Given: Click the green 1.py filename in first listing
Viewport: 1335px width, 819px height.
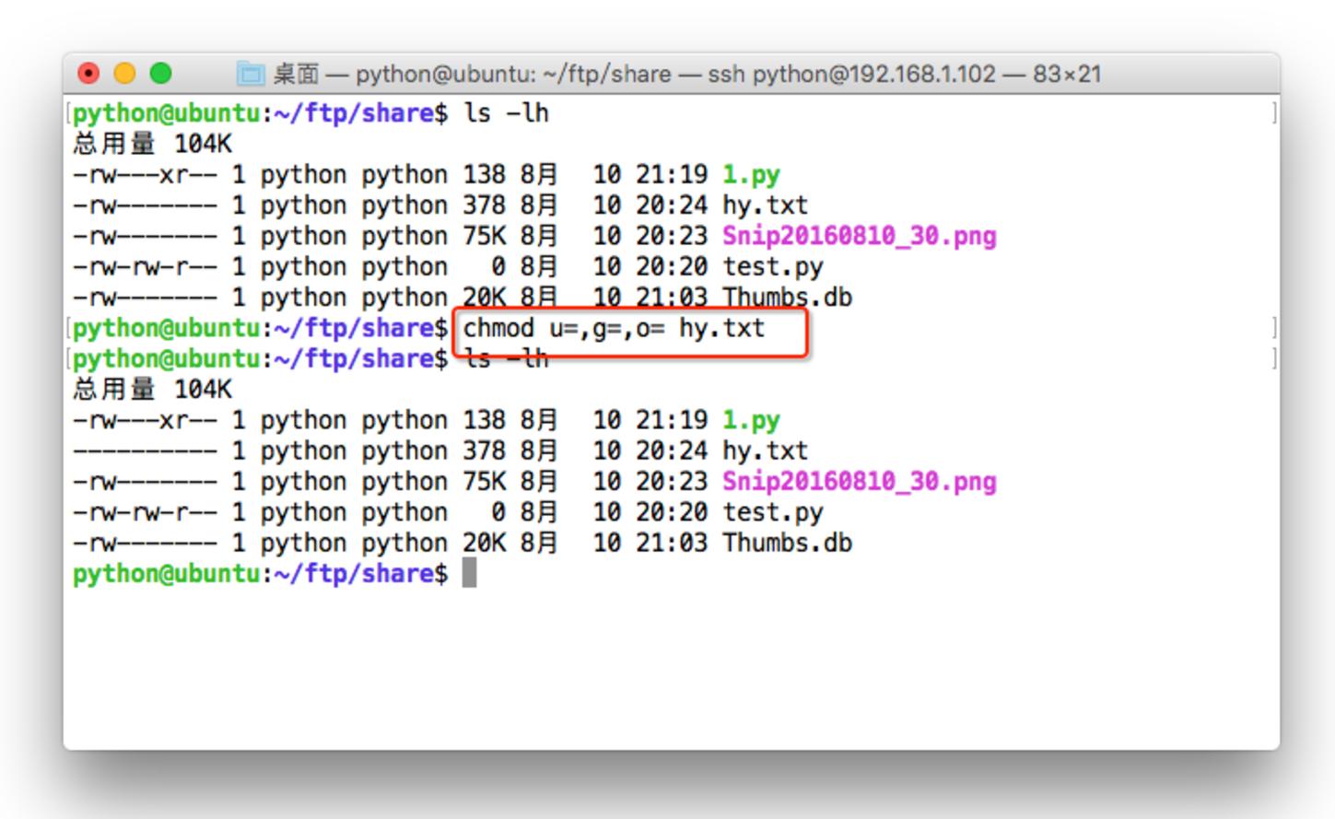Looking at the screenshot, I should pyautogui.click(x=751, y=175).
